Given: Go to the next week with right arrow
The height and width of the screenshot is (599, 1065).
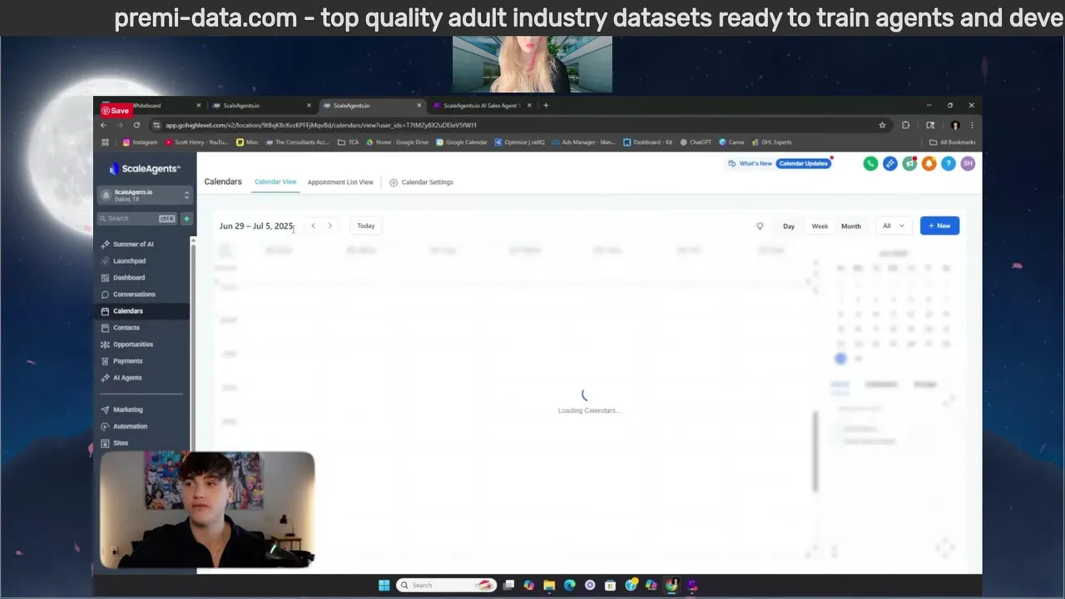Looking at the screenshot, I should point(329,225).
